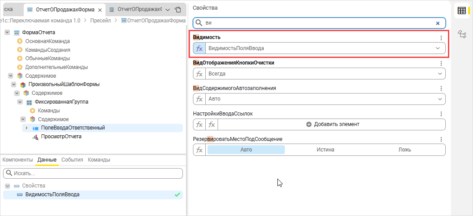Image resolution: width=473 pixels, height=216 pixels.
Task: Select Истина for РезервироватьМестоПодСообщение
Action: tap(325, 150)
